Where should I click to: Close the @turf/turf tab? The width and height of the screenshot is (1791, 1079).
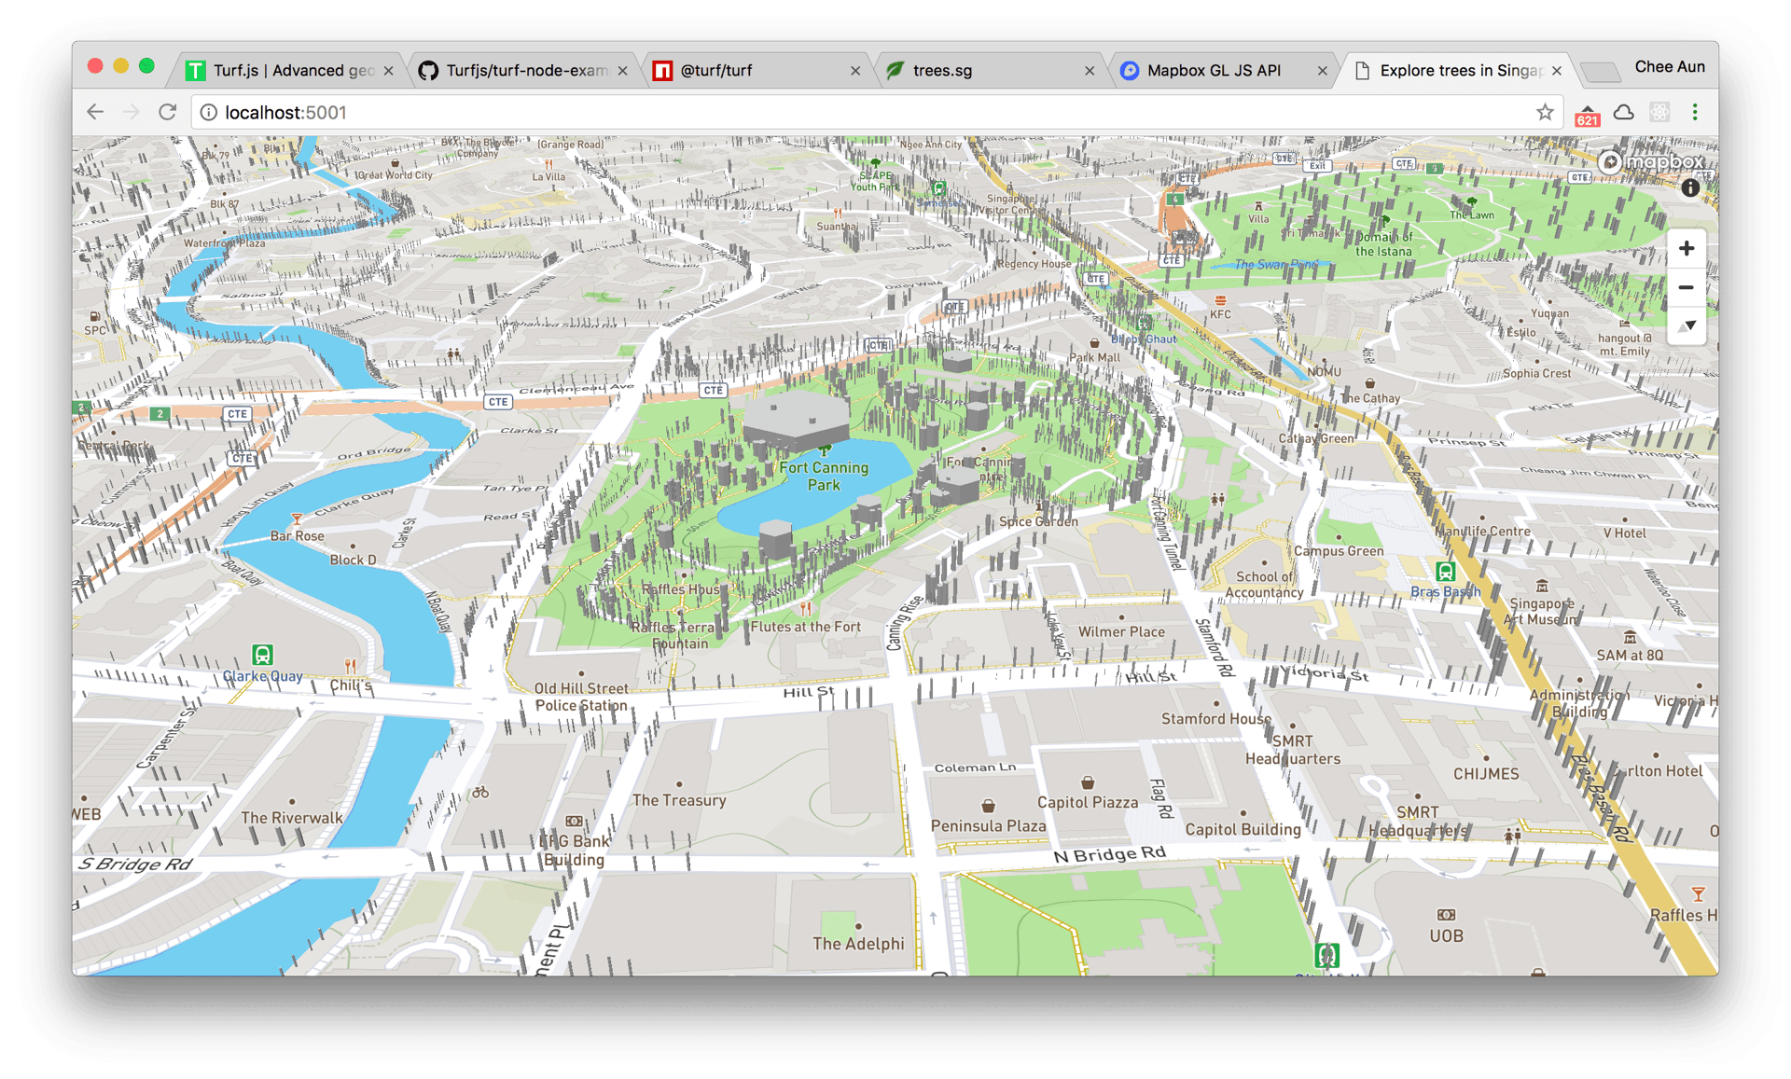click(x=855, y=71)
